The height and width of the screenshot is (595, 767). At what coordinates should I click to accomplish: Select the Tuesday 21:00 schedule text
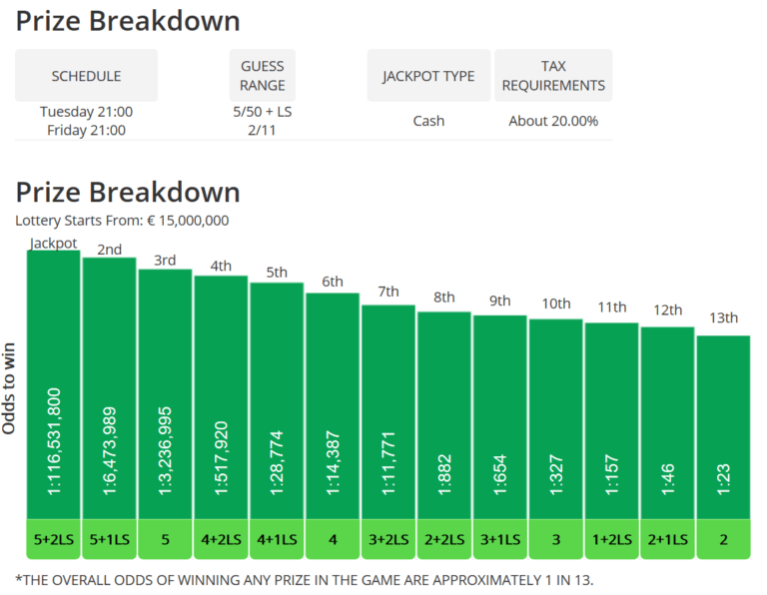click(x=86, y=112)
